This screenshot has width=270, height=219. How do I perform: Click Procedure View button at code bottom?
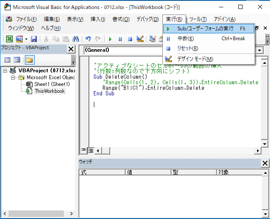[84, 151]
